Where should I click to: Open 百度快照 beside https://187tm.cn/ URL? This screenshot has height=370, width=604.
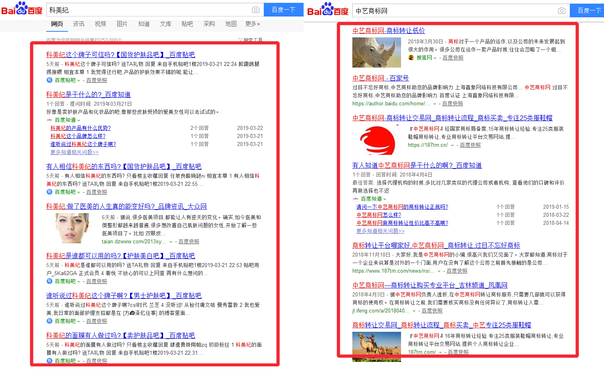(x=470, y=145)
